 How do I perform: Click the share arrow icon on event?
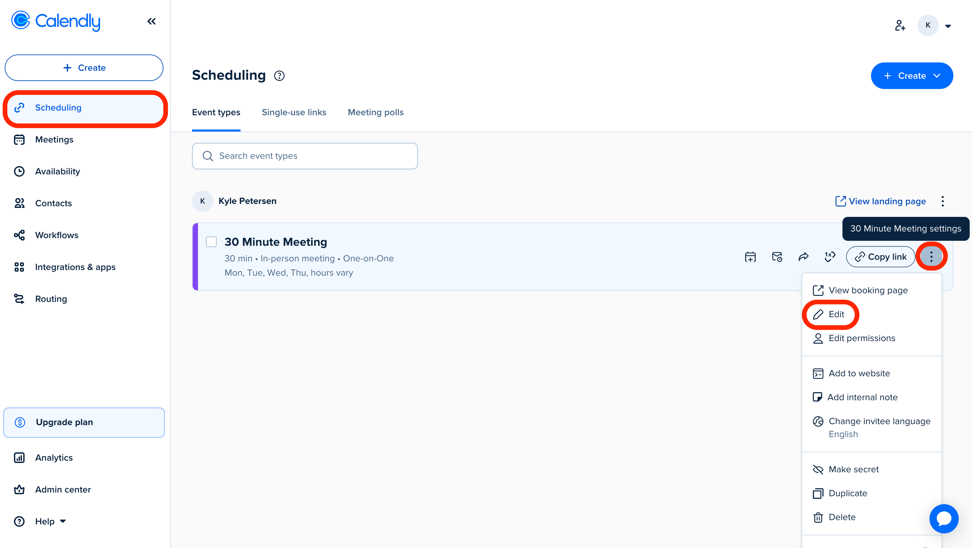click(x=803, y=257)
